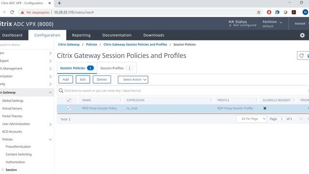Open RDP Proxy Session Profile link
This screenshot has width=309, height=174.
click(x=235, y=108)
